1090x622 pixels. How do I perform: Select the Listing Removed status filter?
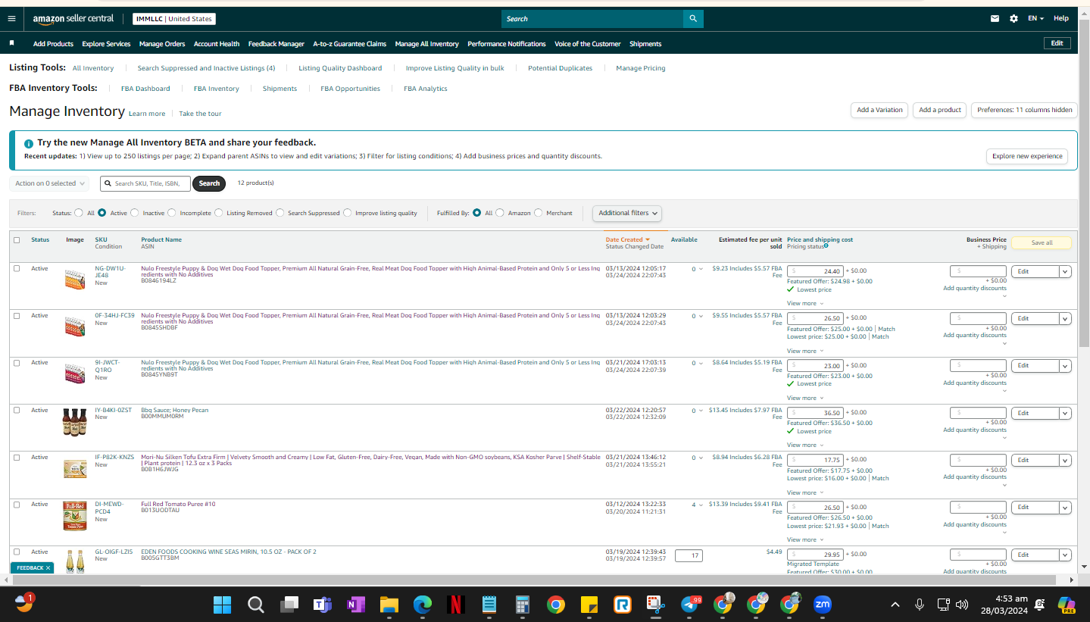coord(218,213)
